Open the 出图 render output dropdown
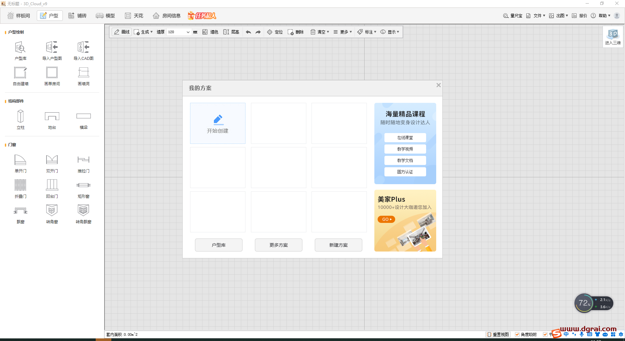Image resolution: width=625 pixels, height=341 pixels. click(558, 16)
